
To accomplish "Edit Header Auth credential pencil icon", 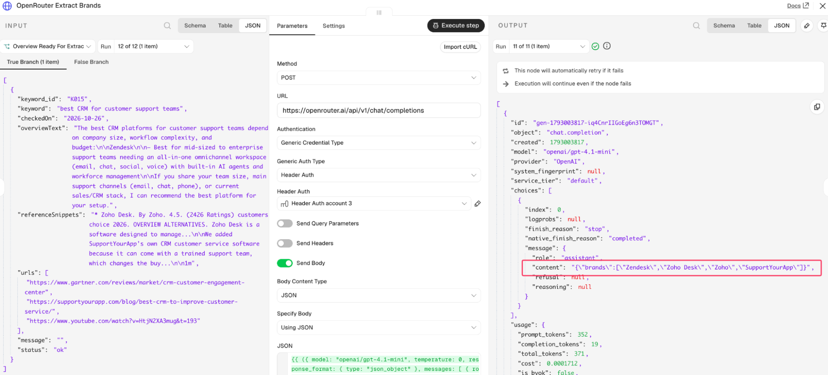I will (x=478, y=204).
